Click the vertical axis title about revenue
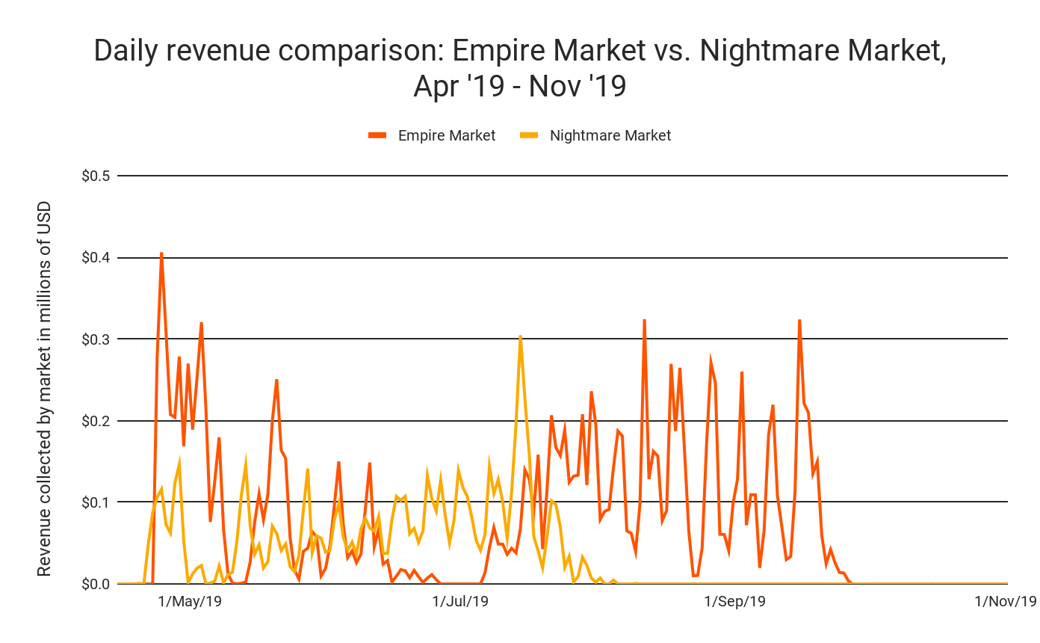Image resolution: width=1040 pixels, height=643 pixels. click(45, 389)
